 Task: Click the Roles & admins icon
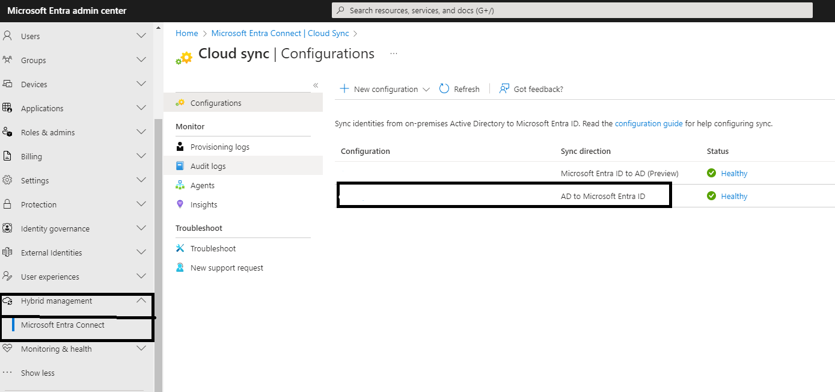pos(7,132)
